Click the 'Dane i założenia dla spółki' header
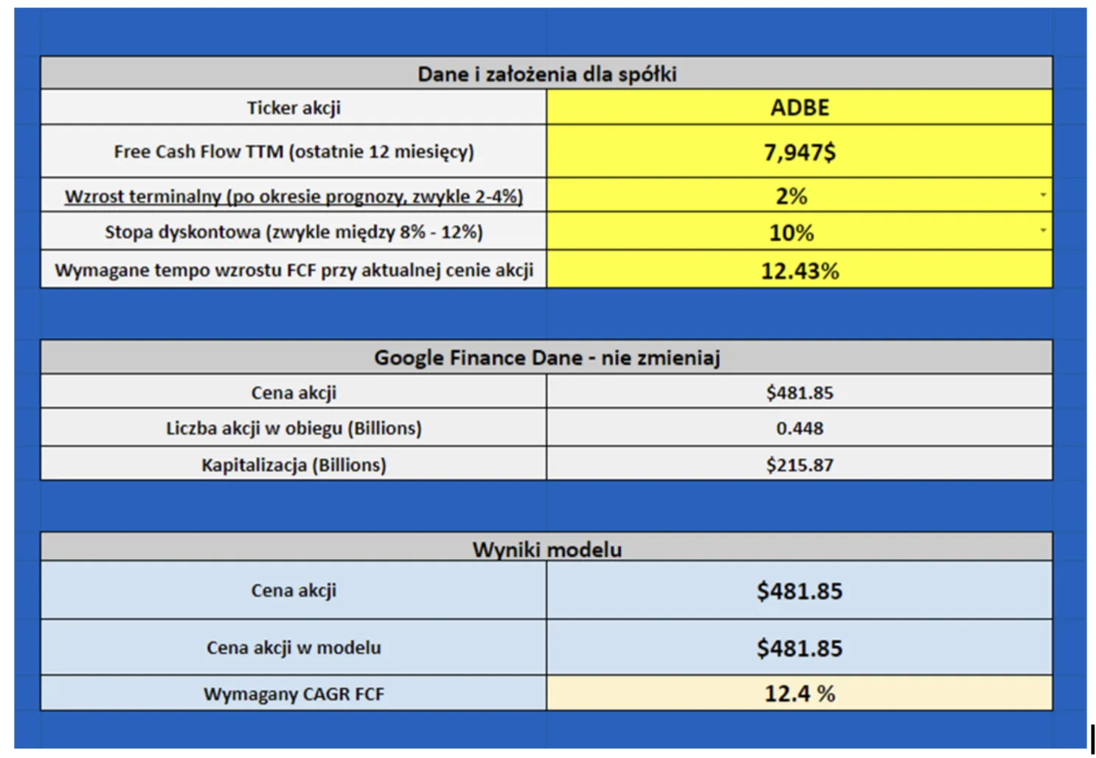This screenshot has height=758, width=1096. (x=547, y=74)
